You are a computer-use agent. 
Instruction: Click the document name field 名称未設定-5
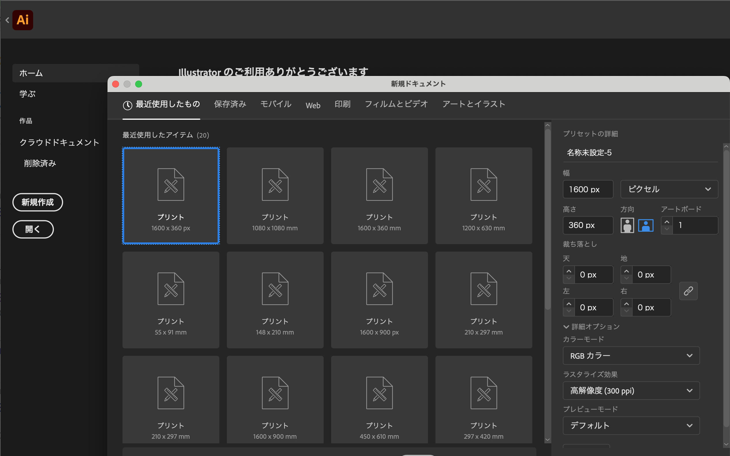640,153
